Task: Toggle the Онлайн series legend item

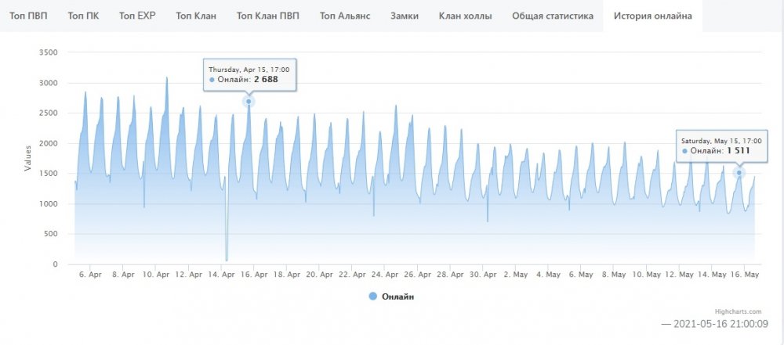Action: [x=398, y=296]
